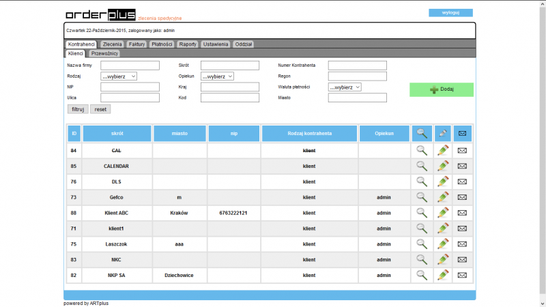Email the Laszczok client
The width and height of the screenshot is (546, 307).
tap(462, 244)
